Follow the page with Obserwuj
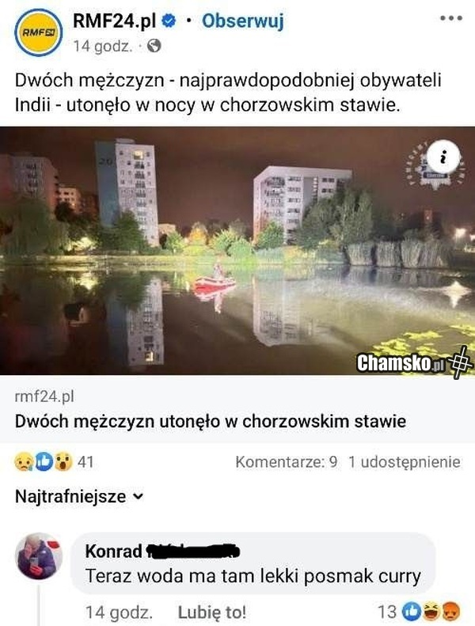This screenshot has height=626, width=475. point(242,21)
